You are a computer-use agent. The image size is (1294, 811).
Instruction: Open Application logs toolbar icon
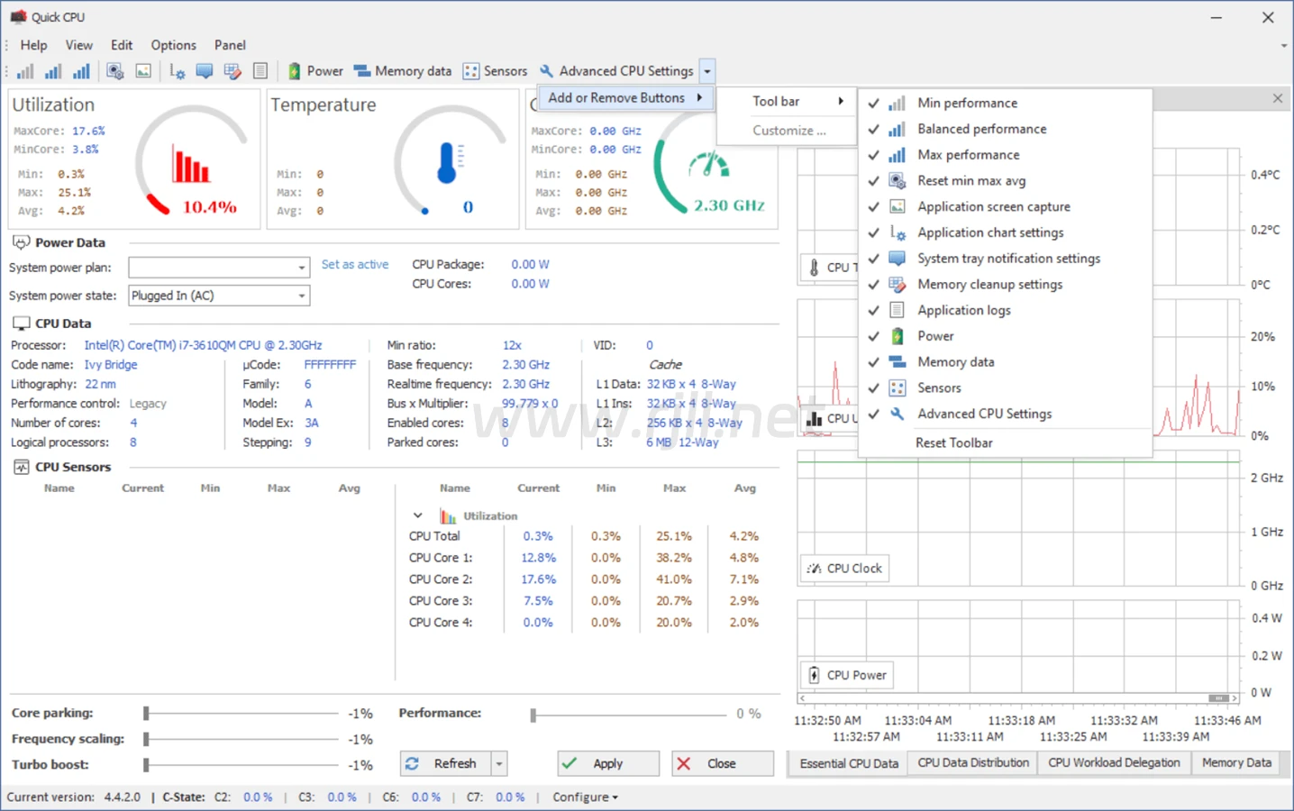(x=260, y=71)
